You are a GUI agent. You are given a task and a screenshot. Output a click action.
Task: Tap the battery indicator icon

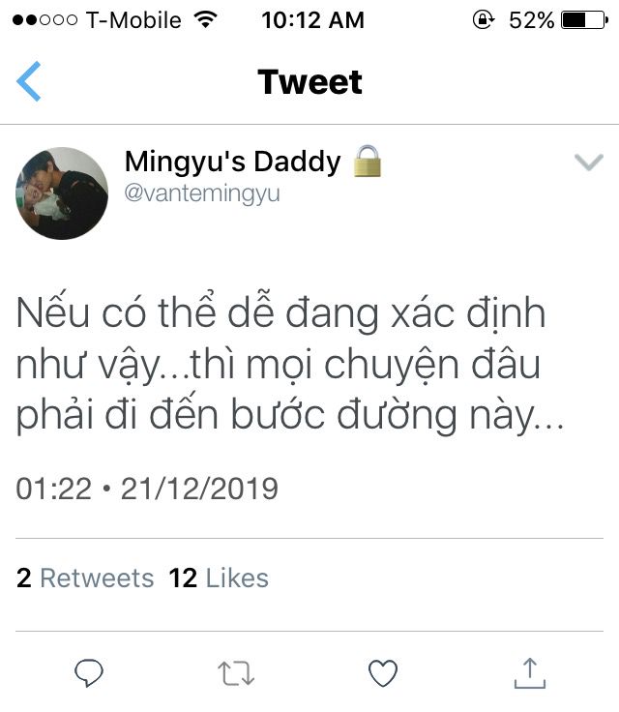pos(584,20)
